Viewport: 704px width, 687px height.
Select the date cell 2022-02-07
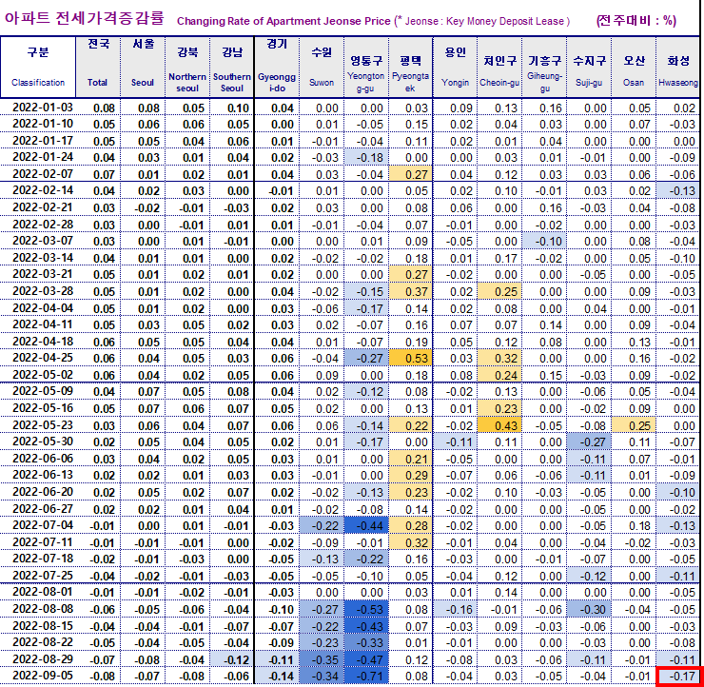[x=43, y=174]
